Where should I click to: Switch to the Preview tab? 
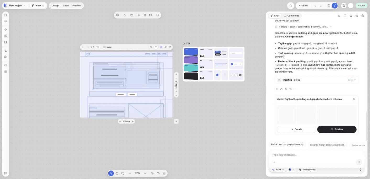[x=77, y=5]
